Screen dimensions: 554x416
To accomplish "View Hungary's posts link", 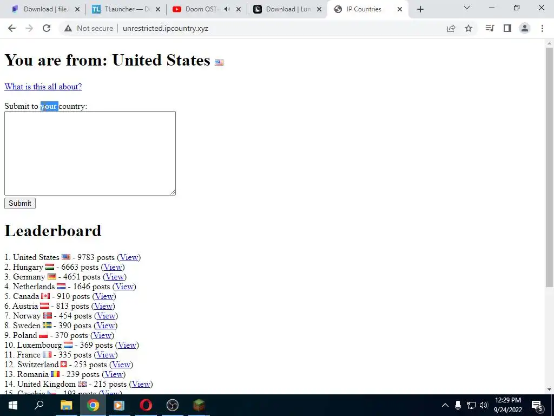I will click(113, 267).
